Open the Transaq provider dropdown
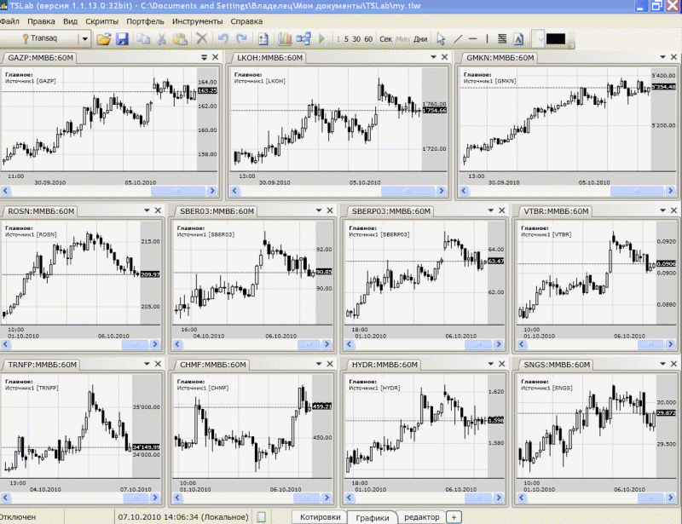The height and width of the screenshot is (524, 682). (84, 39)
